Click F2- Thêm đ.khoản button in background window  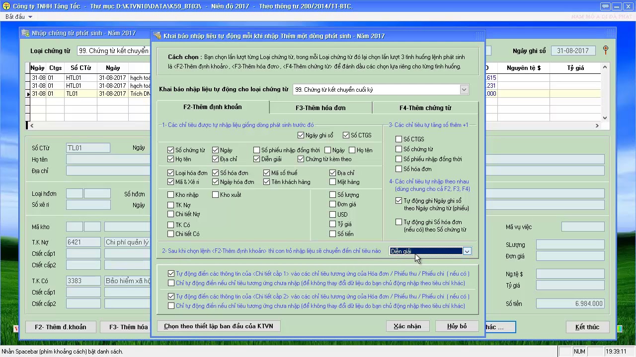click(x=61, y=327)
